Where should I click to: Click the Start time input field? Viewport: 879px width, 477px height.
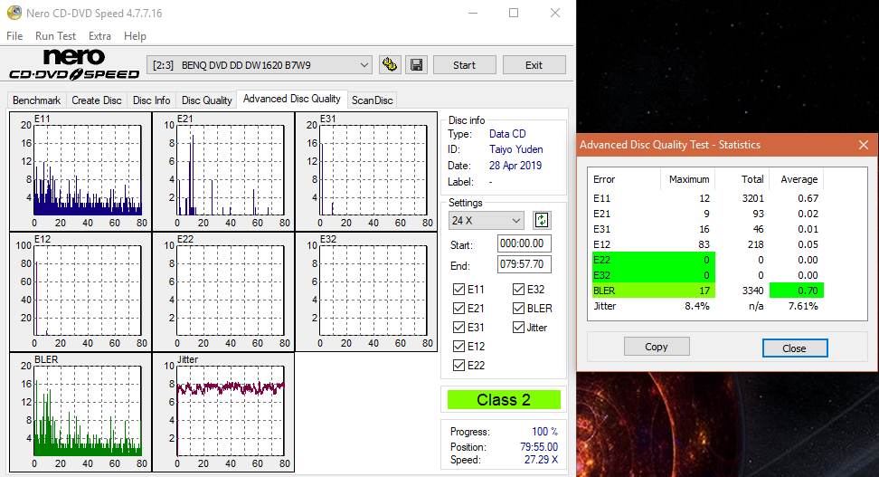coord(525,243)
